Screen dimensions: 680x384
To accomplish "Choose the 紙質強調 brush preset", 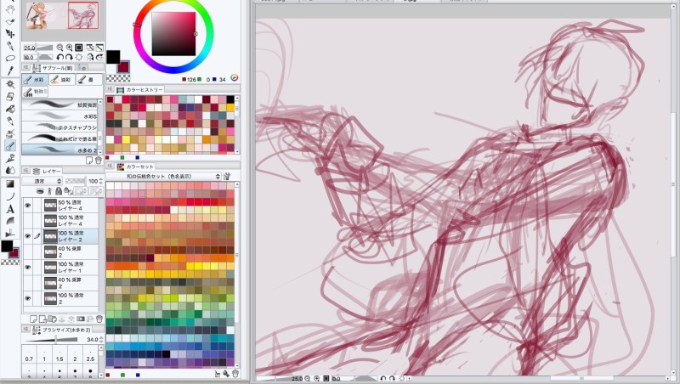I will tap(59, 104).
